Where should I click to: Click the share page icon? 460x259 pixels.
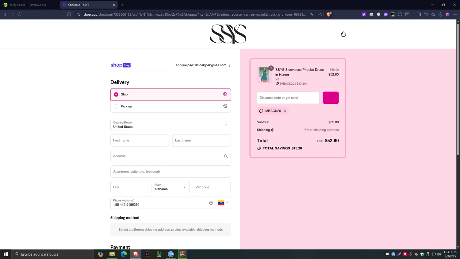[320, 14]
